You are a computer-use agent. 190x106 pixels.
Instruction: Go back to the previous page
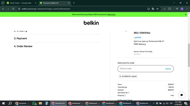tap(3, 9)
